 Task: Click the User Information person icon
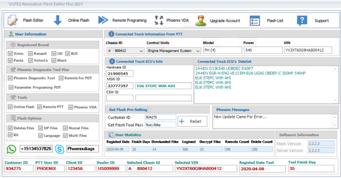(x=11, y=34)
